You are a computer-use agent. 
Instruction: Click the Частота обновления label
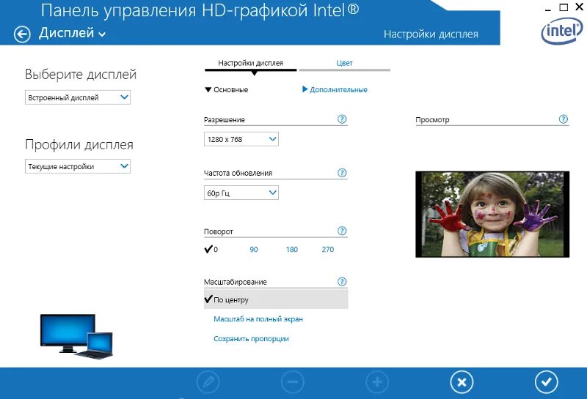point(238,173)
